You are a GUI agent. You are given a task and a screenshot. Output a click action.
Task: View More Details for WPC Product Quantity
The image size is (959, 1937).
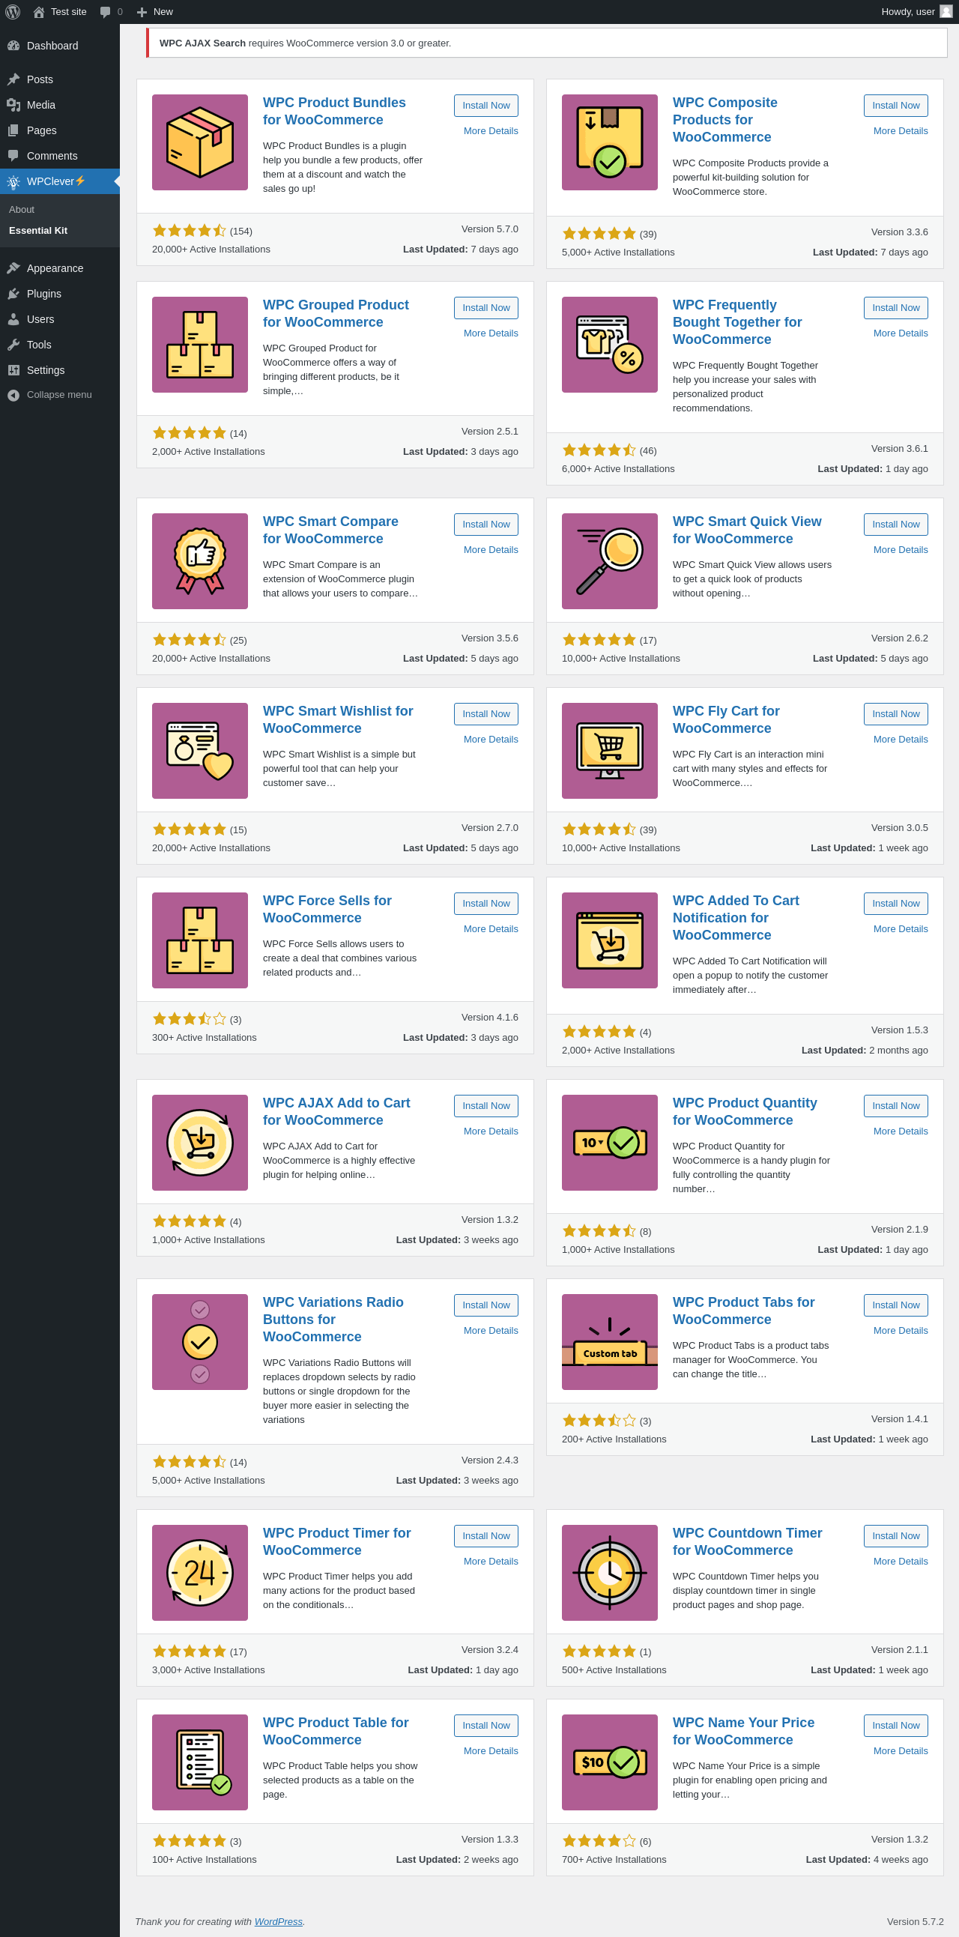[x=901, y=1131]
